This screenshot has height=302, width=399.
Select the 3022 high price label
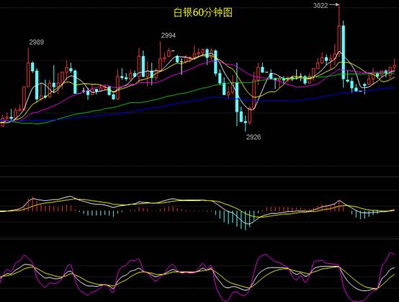(320, 5)
